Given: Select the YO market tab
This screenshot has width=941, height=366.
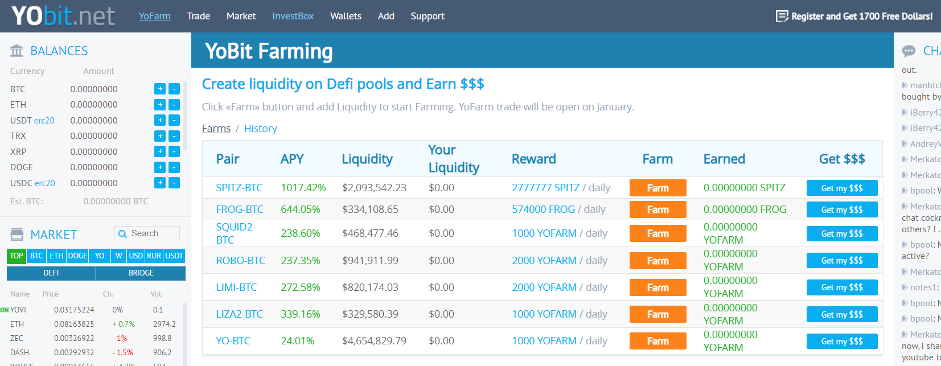Looking at the screenshot, I should (100, 256).
